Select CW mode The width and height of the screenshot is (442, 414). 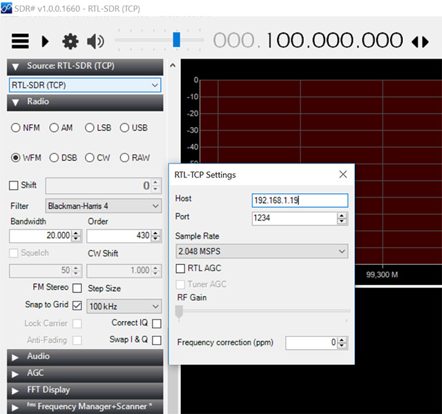(x=97, y=158)
